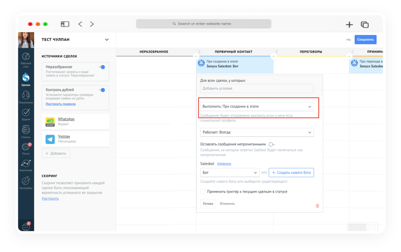
Task: Select ПЕРВИЧНЫЙ КОНТАКТ column header
Action: (x=234, y=52)
